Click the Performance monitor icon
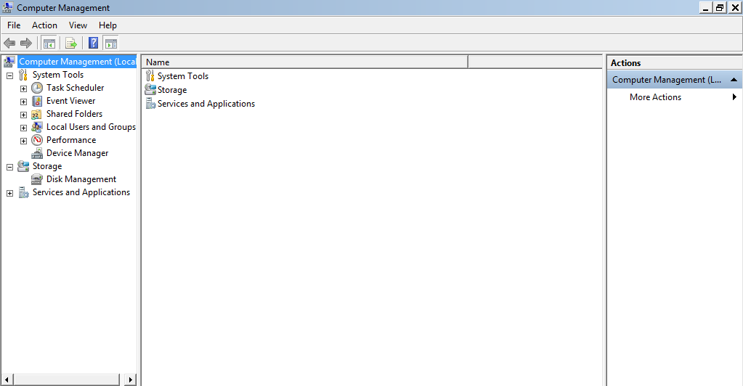Screen dimensions: 743x386 click(37, 140)
